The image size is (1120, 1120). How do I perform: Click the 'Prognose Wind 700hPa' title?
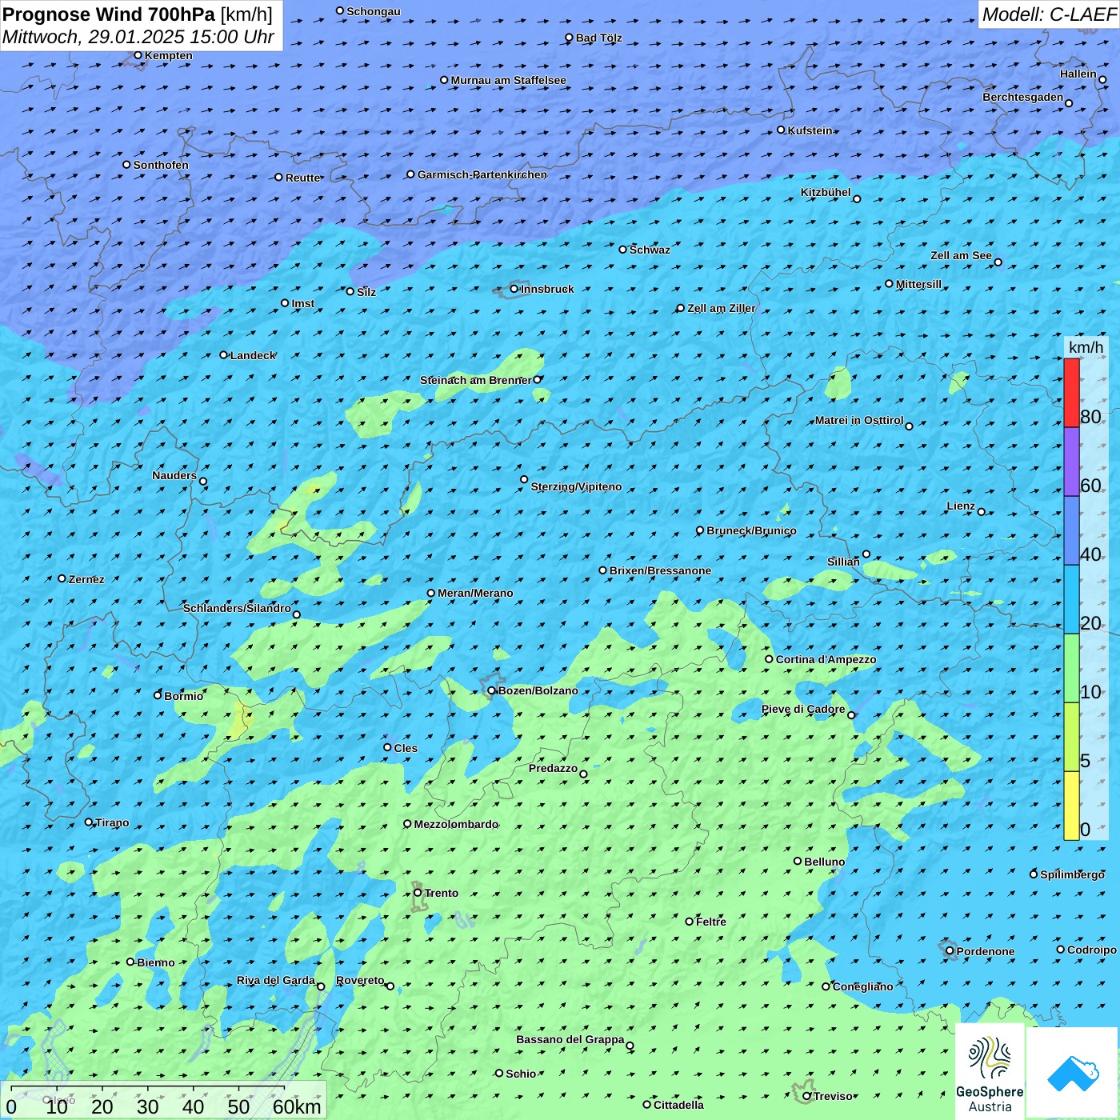[110, 14]
